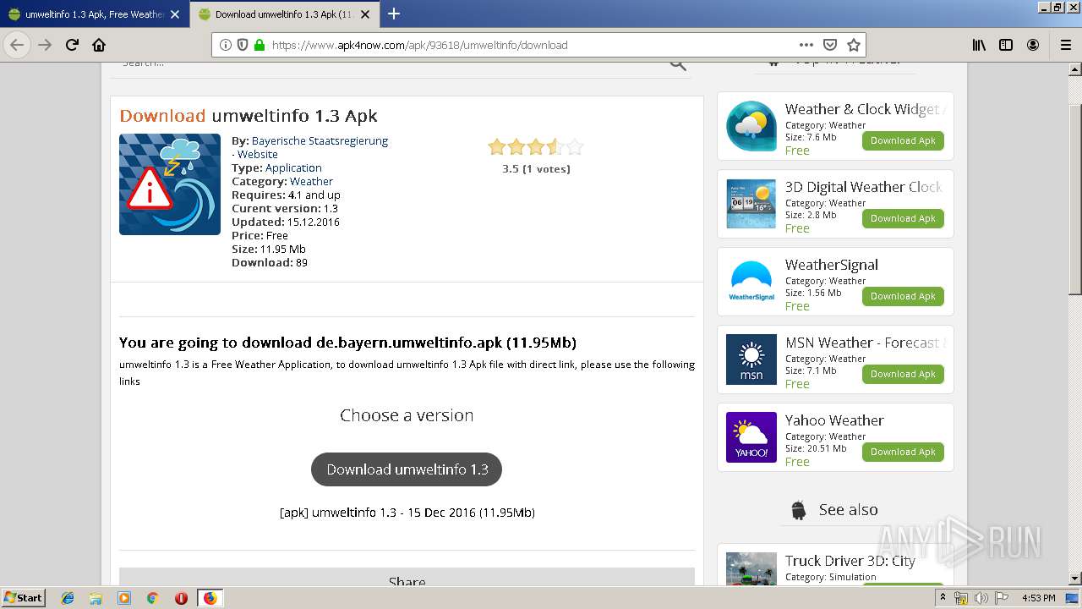Open Weather & Clock Widget icon
This screenshot has height=609, width=1082.
point(751,126)
